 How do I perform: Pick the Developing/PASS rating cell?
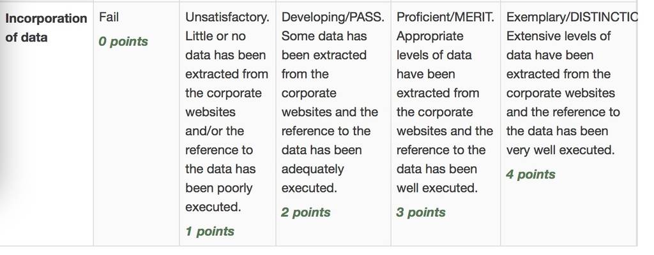(333, 124)
